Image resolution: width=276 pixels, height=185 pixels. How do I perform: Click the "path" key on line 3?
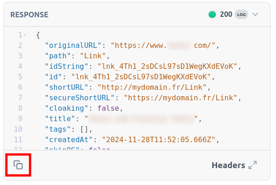pos(58,56)
